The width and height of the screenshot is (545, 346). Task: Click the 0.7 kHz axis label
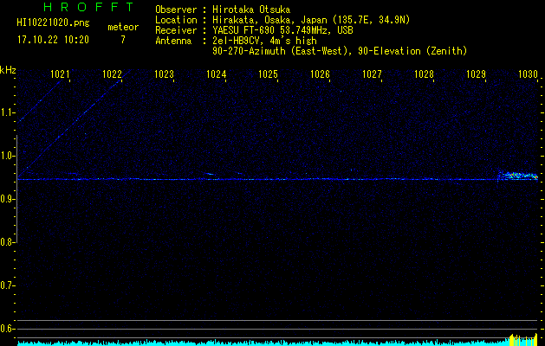pos(7,285)
